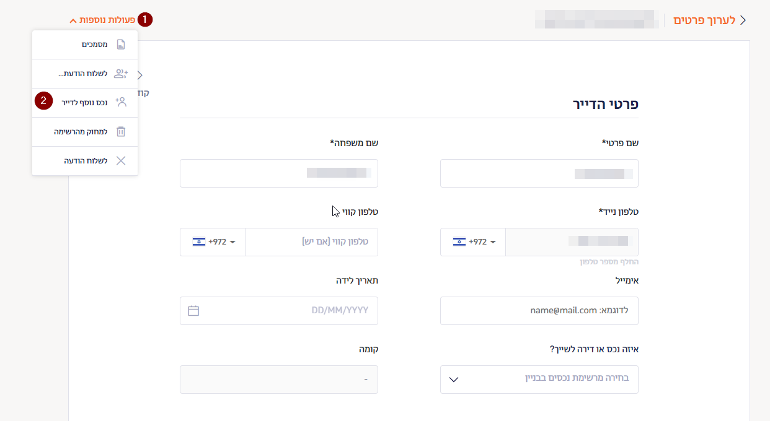Click the back chevron next to לערוך פרטים
770x421 pixels.
[x=743, y=20]
